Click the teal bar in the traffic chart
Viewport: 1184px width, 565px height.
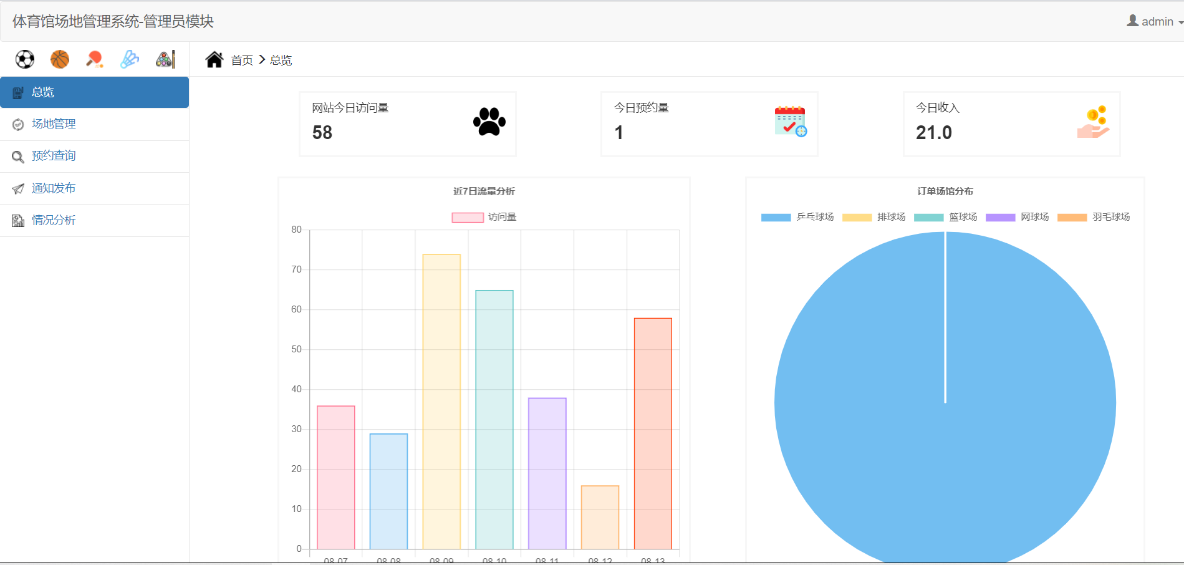point(494,420)
